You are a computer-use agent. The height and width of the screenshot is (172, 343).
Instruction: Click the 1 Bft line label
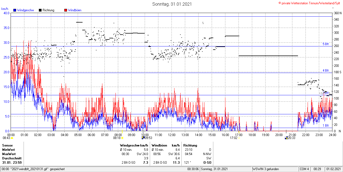coord(326,125)
